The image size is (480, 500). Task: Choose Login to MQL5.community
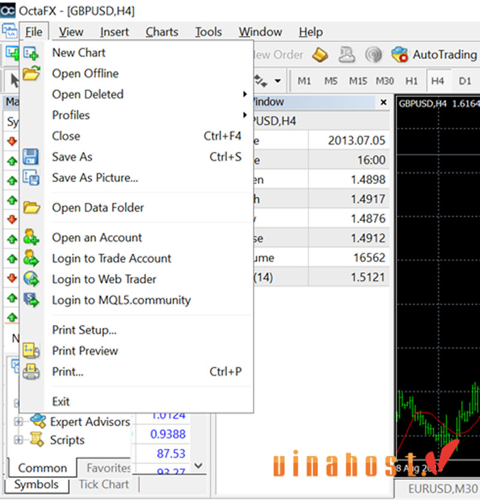[136, 300]
